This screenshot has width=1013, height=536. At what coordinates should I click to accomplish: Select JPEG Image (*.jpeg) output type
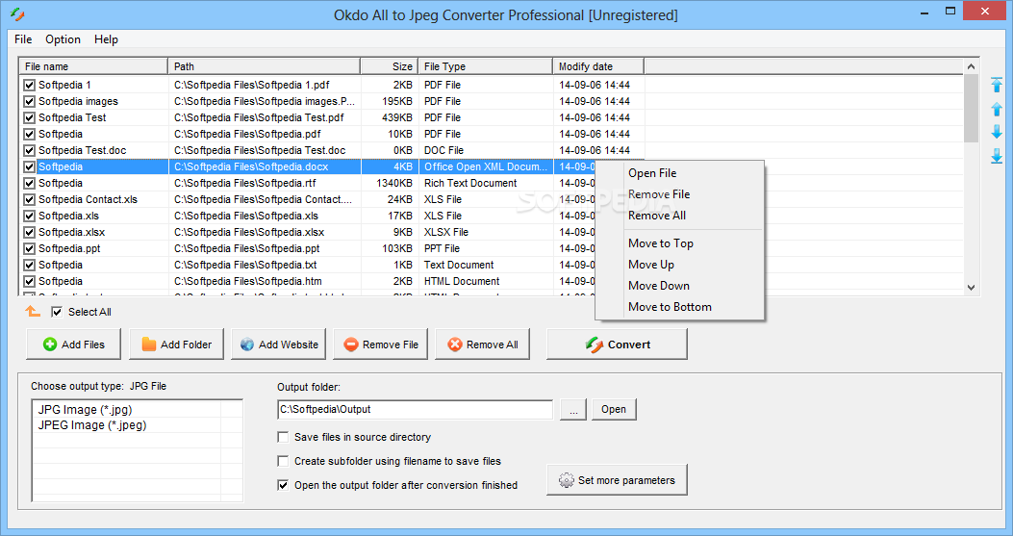pos(92,424)
